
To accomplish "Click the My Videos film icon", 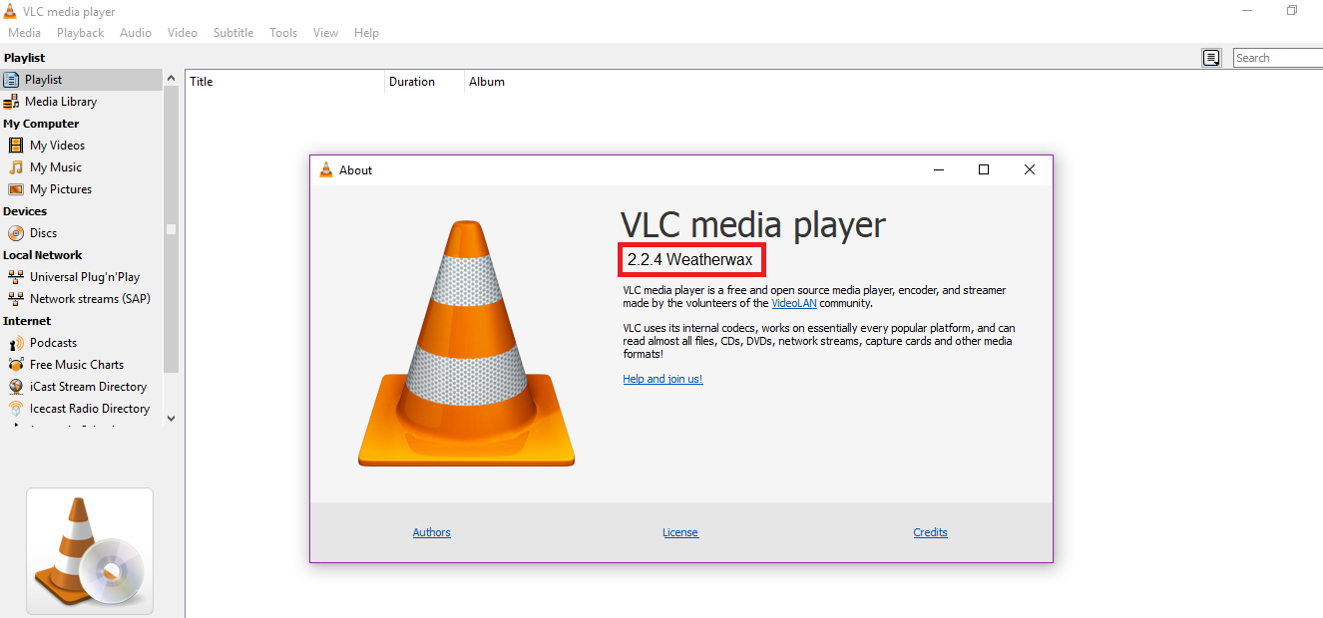I will tap(16, 146).
